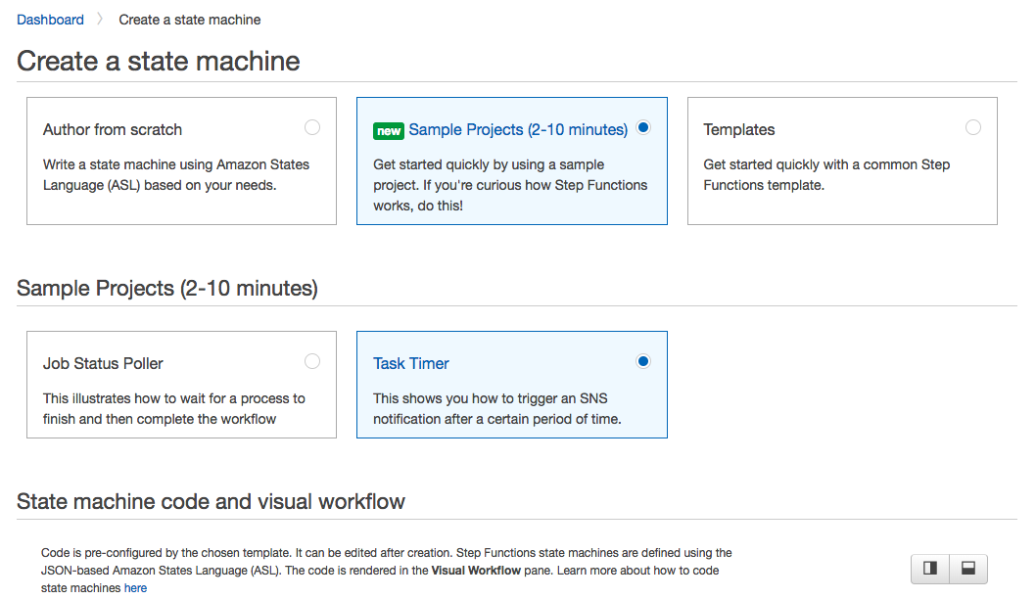The width and height of the screenshot is (1036, 599).
Task: Click the Task Timer sample card
Action: (x=511, y=385)
